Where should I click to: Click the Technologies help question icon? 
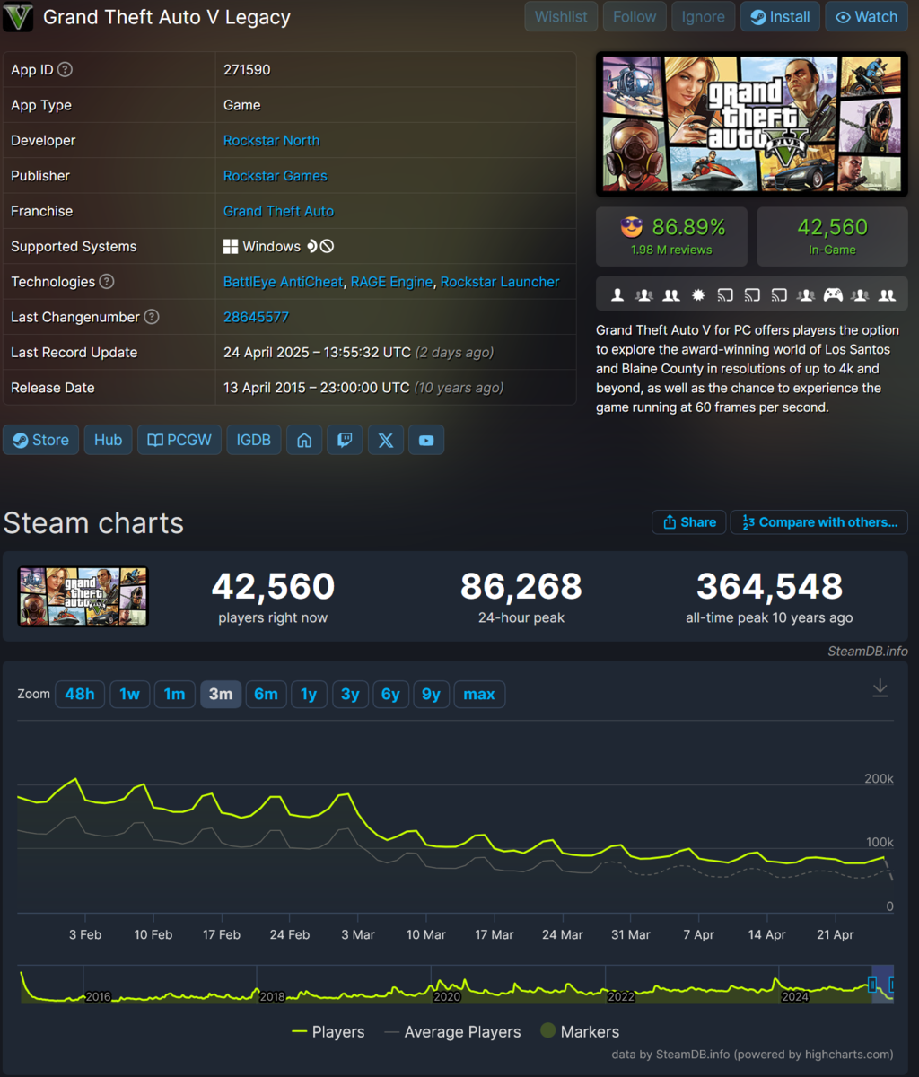pyautogui.click(x=107, y=282)
